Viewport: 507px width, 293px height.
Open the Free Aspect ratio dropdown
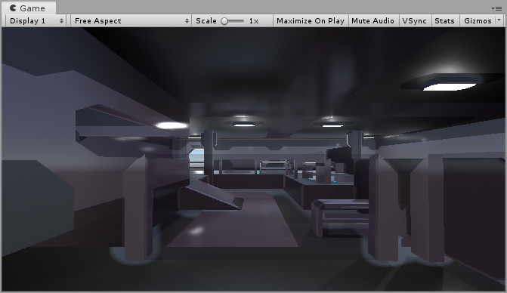pos(131,20)
